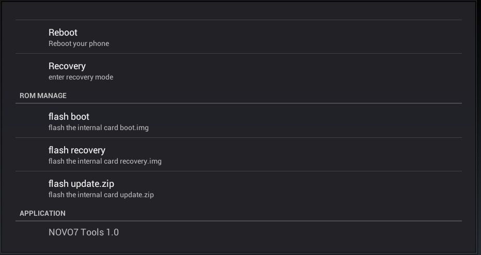Image resolution: width=481 pixels, height=255 pixels.
Task: Click the ROM MANAGE section header
Action: (43, 95)
